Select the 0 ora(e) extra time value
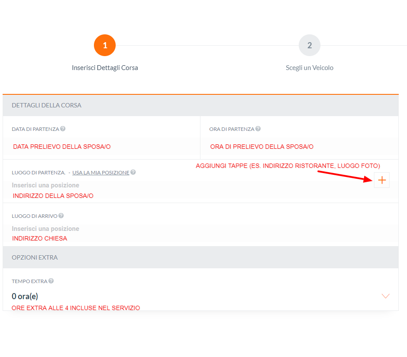The image size is (407, 357). 25,296
